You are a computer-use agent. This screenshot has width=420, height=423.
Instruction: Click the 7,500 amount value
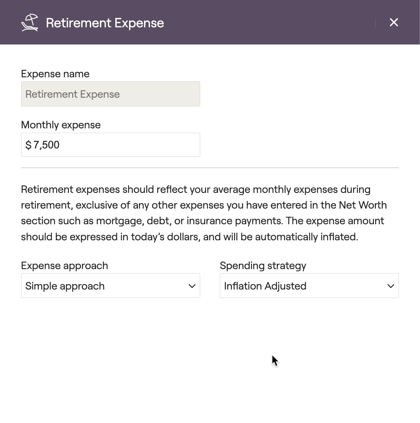(x=46, y=145)
